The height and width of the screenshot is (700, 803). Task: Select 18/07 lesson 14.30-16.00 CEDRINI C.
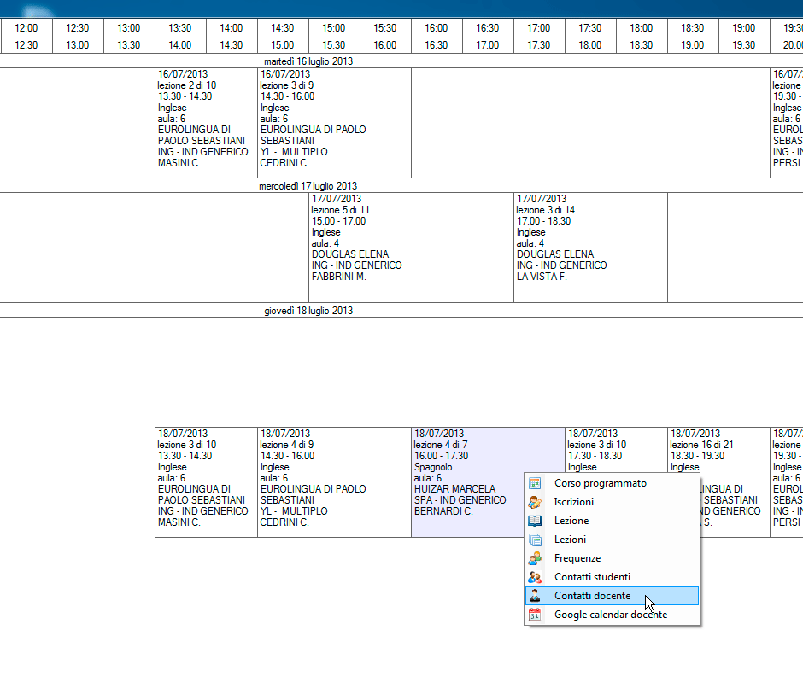point(334,482)
